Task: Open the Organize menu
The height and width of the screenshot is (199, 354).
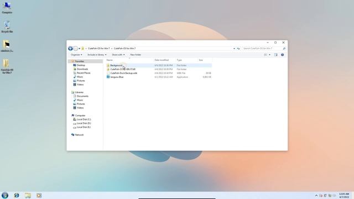Action: coord(76,55)
